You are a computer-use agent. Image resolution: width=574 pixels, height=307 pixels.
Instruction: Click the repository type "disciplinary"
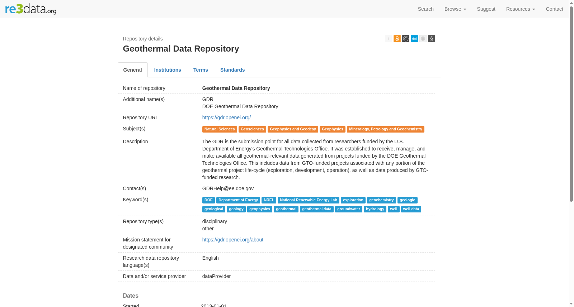click(x=215, y=221)
